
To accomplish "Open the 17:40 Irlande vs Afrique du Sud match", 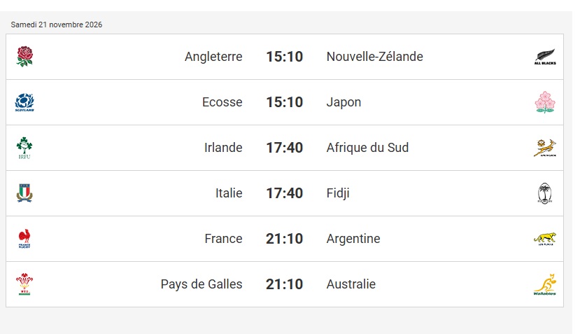I will point(285,148).
